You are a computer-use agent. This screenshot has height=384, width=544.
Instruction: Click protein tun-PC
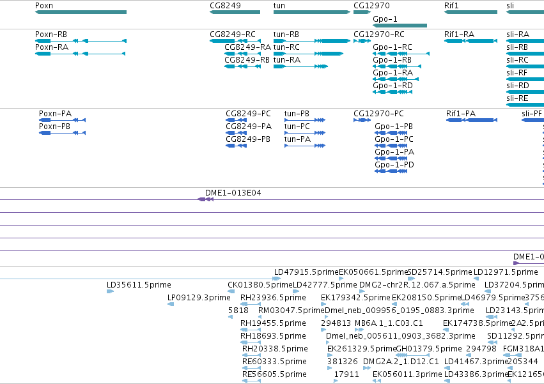pyautogui.click(x=297, y=127)
